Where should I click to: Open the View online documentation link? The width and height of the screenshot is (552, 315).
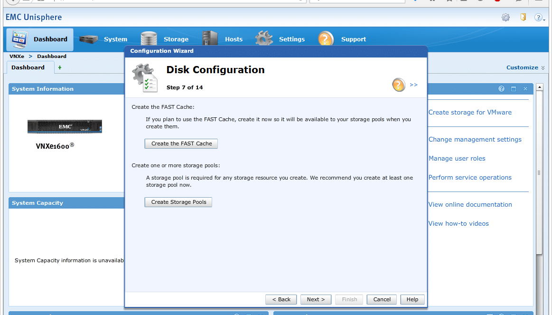coord(470,205)
